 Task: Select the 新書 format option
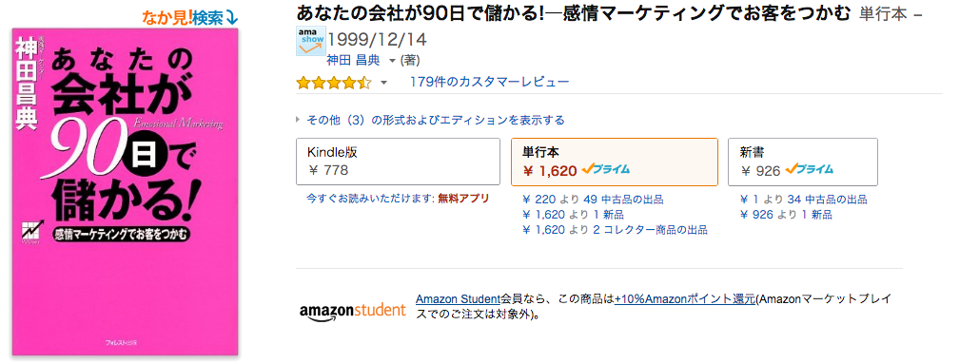pyautogui.click(x=803, y=162)
